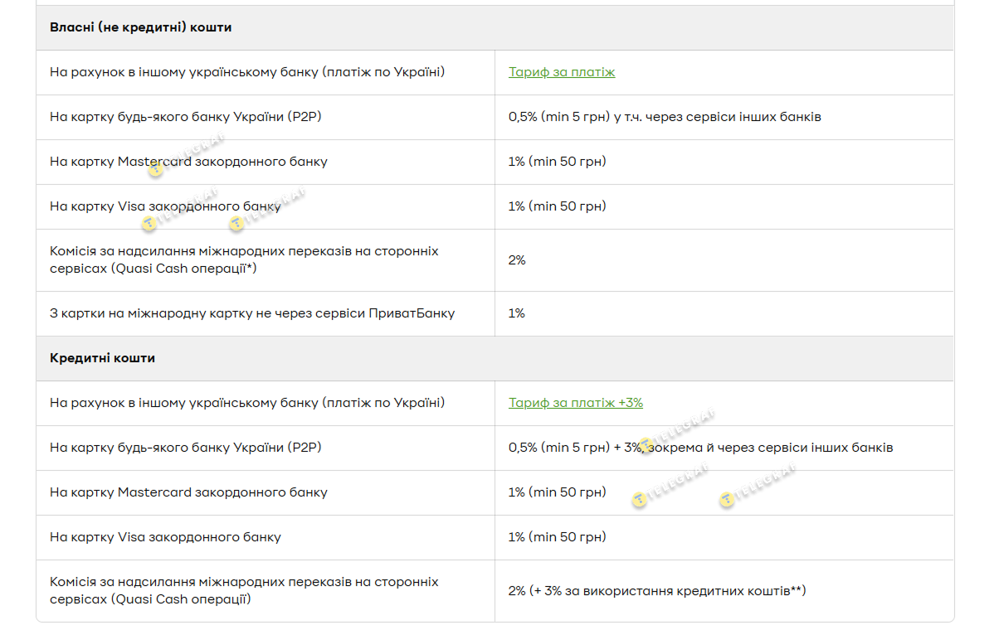
Task: Click Visa foreign bank row under Кредитні кошти
Action: pyautogui.click(x=165, y=537)
